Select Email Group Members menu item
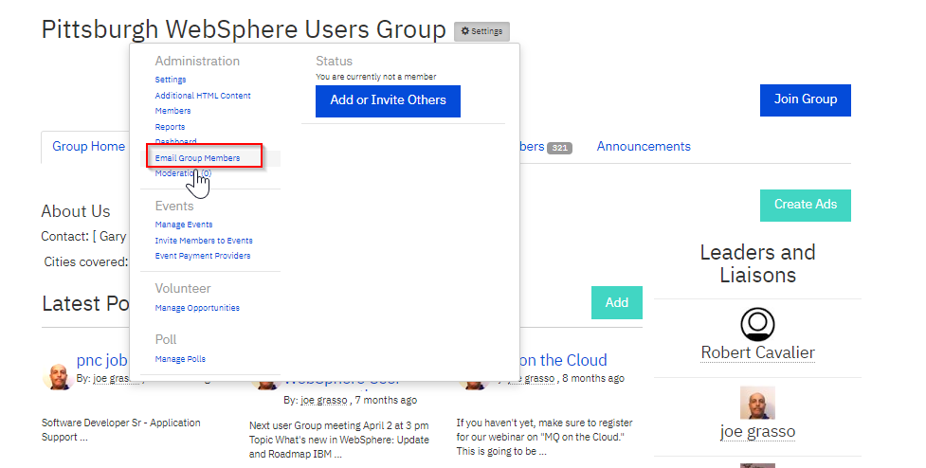This screenshot has width=926, height=468. [x=197, y=158]
